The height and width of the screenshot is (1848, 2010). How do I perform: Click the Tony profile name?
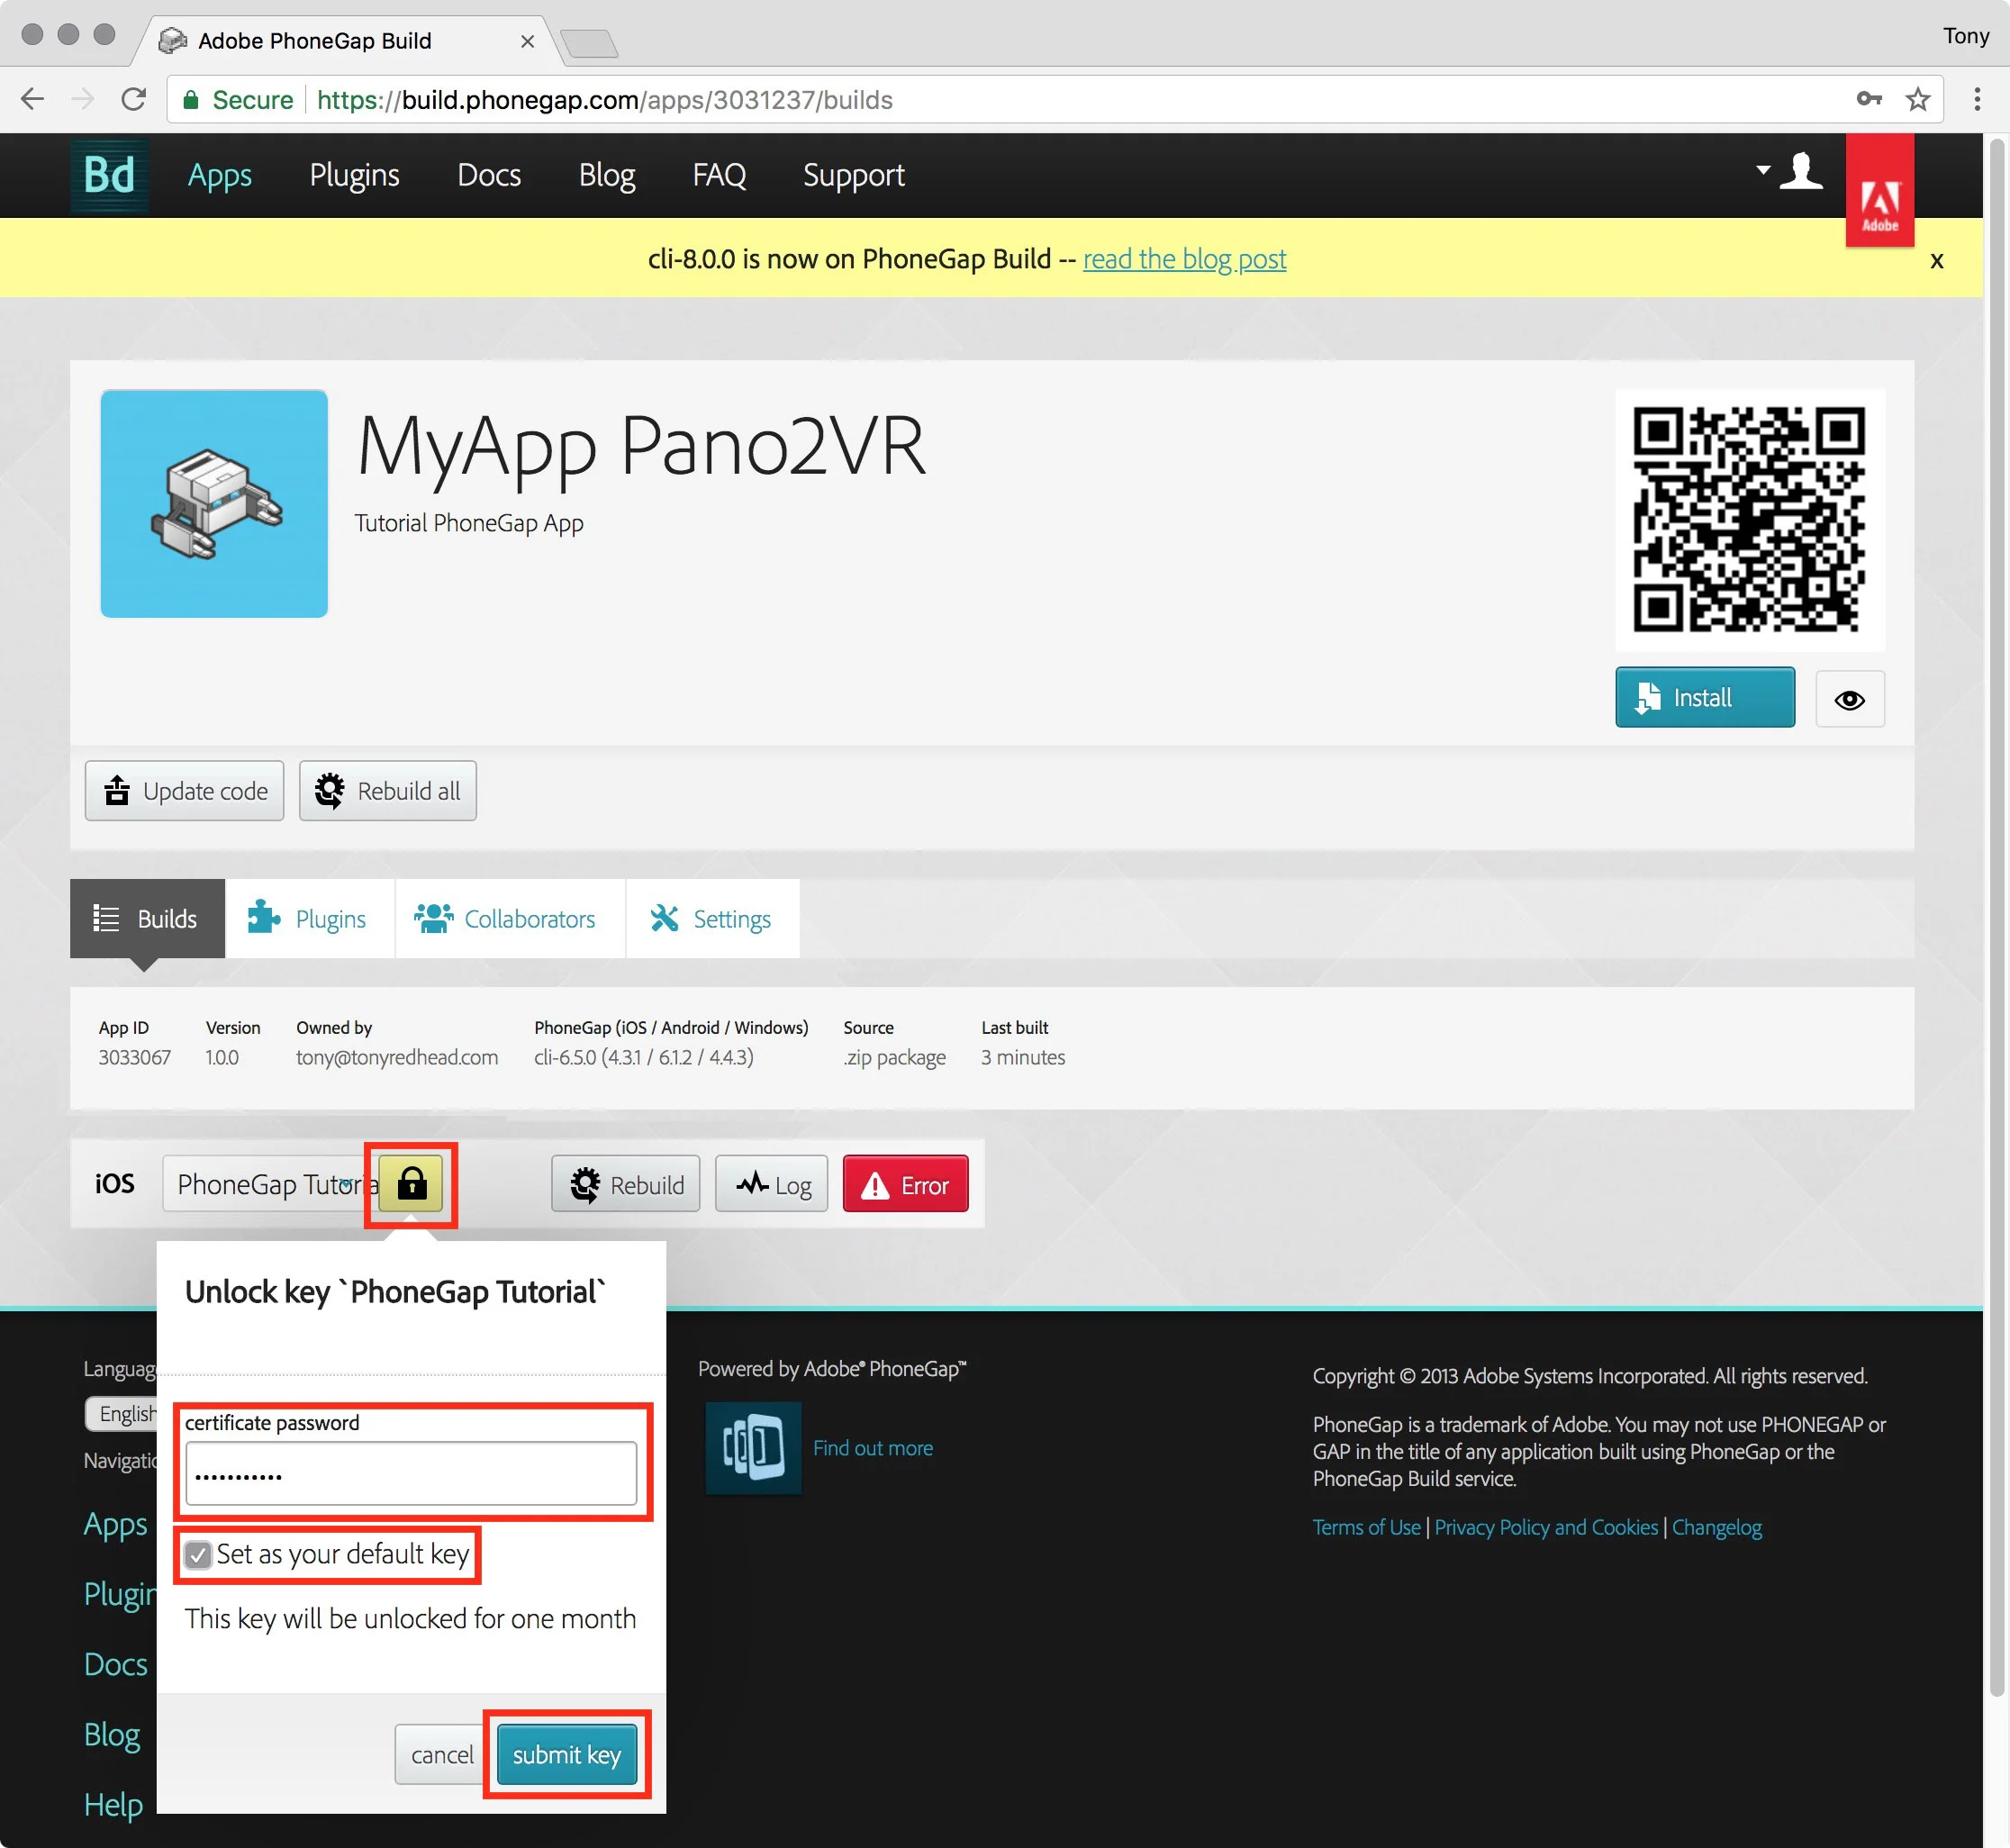[1965, 36]
